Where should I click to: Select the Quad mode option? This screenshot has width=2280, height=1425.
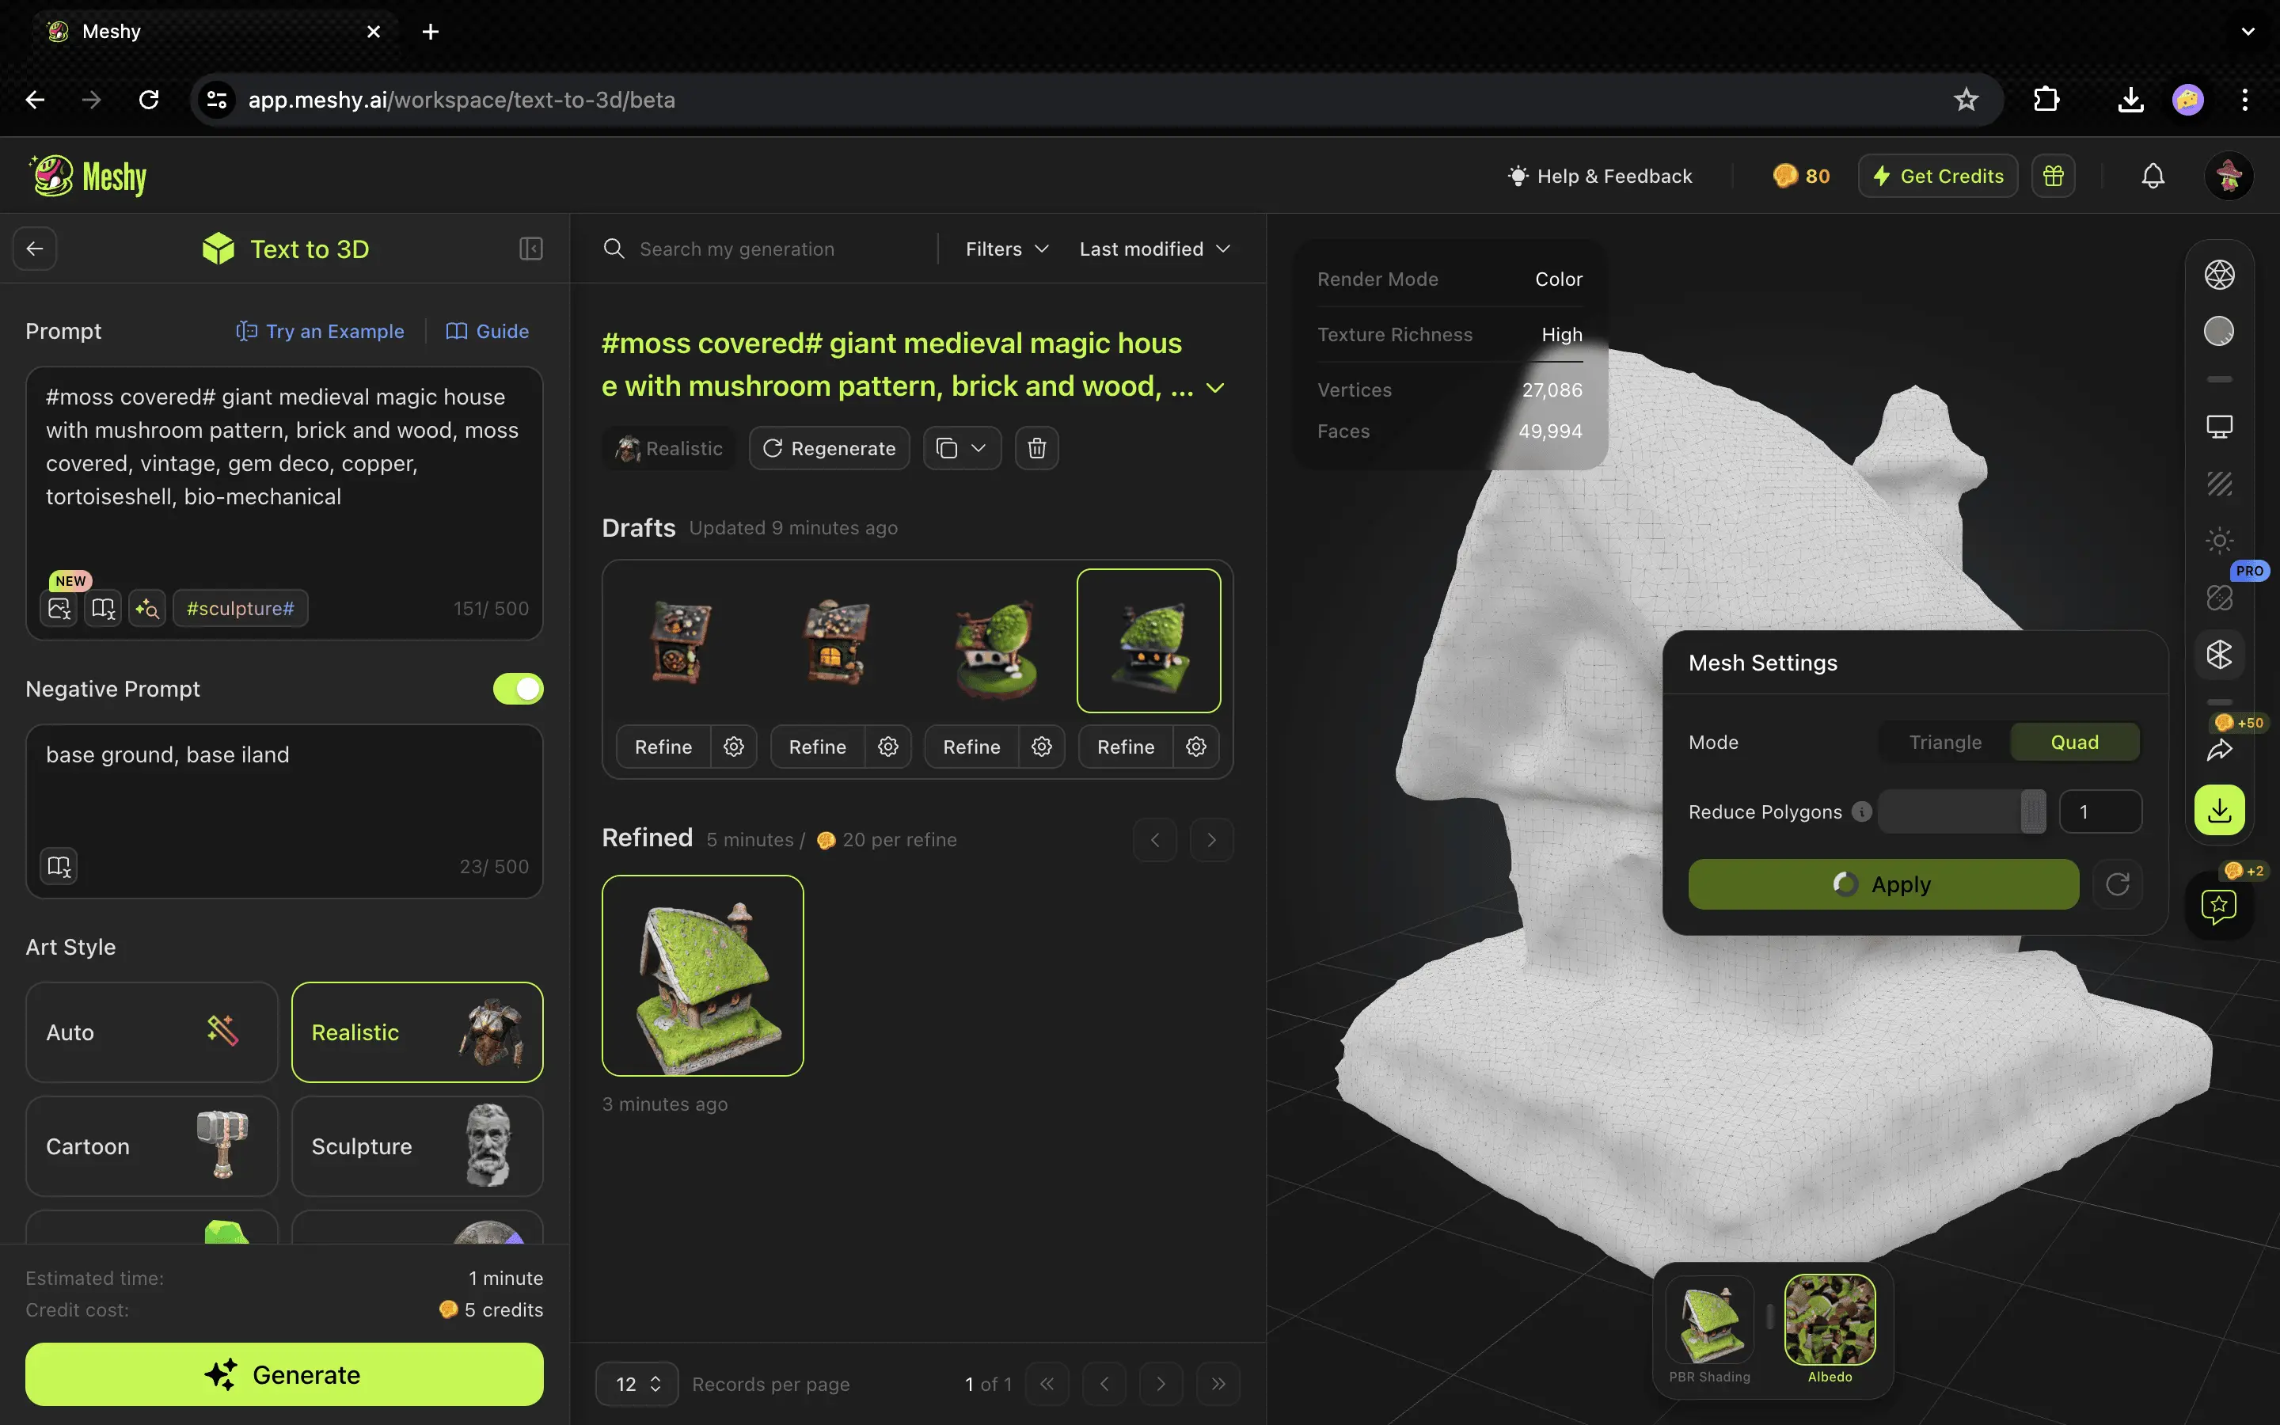(2075, 742)
